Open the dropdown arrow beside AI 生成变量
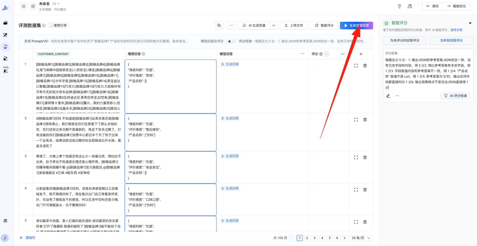 [x=274, y=26]
